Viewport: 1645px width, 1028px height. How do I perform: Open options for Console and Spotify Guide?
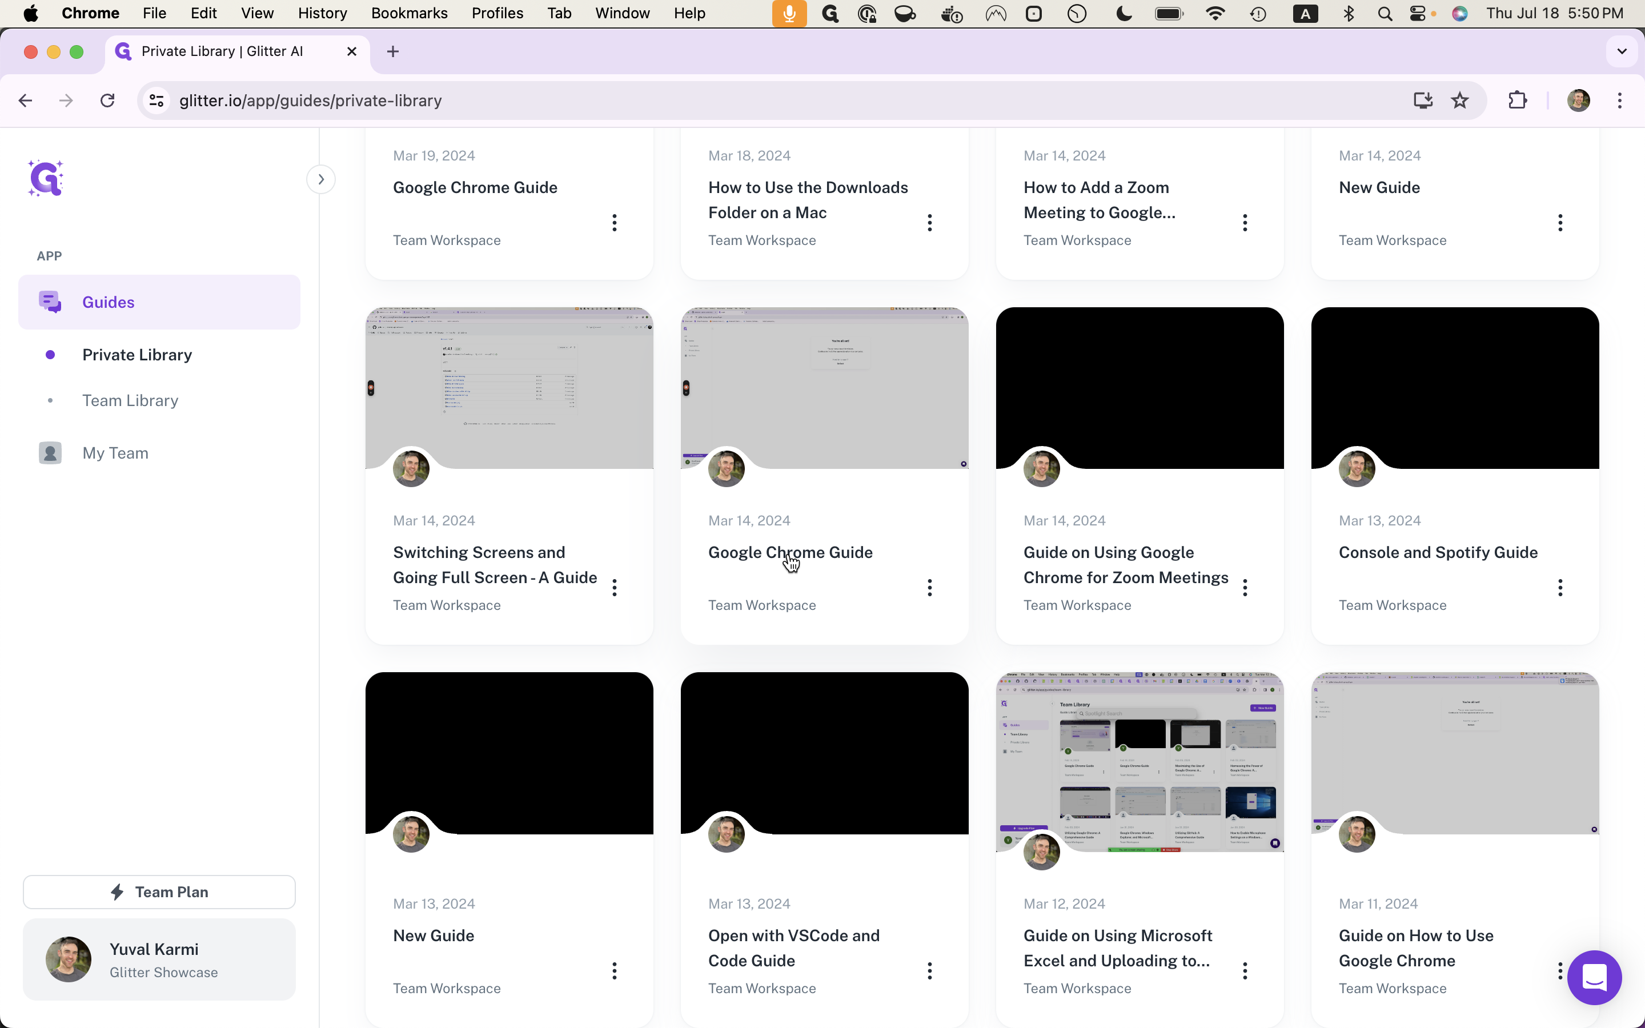coord(1560,588)
